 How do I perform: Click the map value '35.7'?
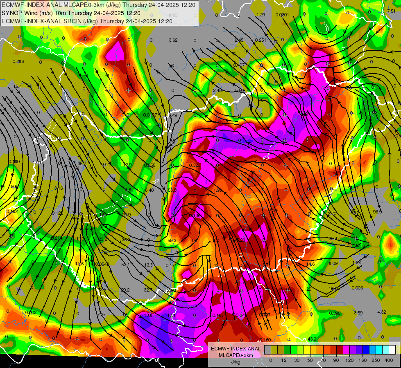click(82, 164)
